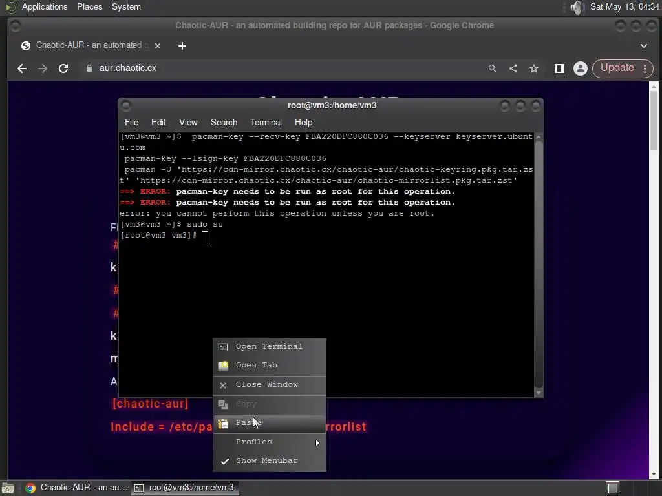
Task: Open the terminal File menu
Action: point(131,122)
